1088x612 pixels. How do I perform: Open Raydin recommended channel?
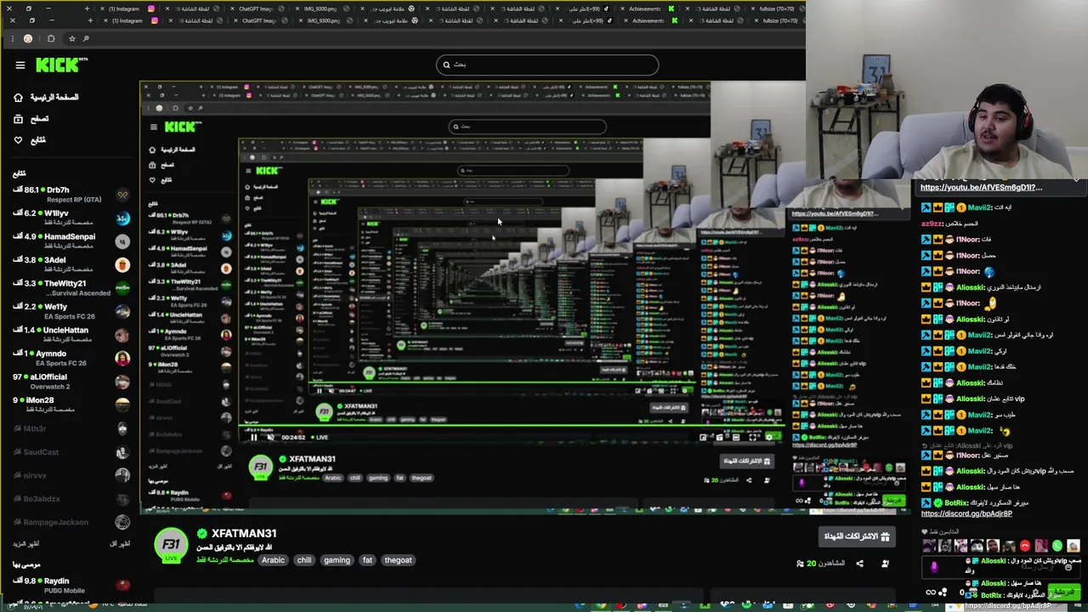pos(71,586)
